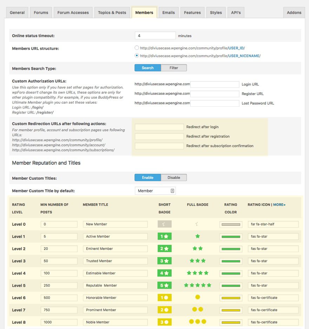Select the USER_ID members URL structure option
Image resolution: width=309 pixels, height=329 pixels.
137,48
